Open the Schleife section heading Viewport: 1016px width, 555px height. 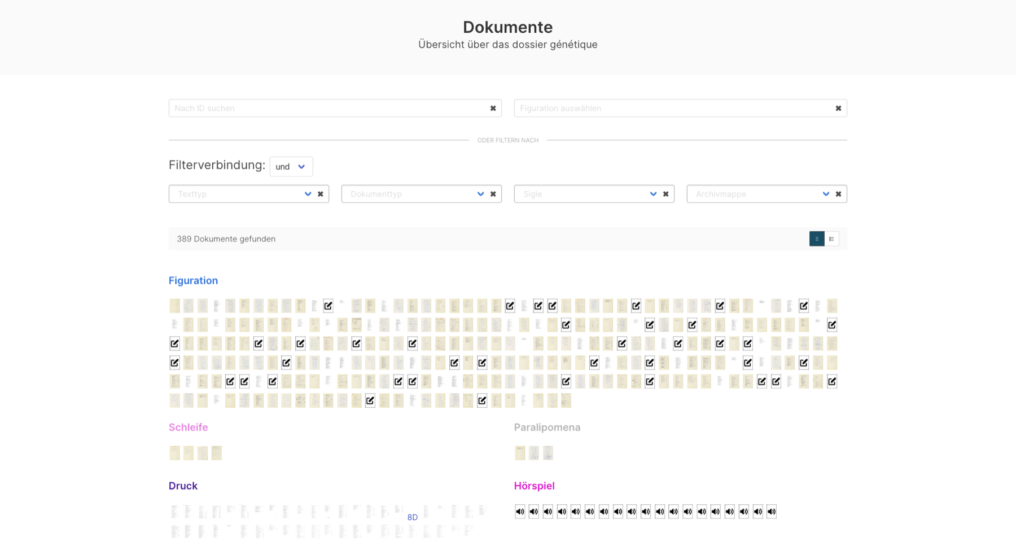pos(189,427)
